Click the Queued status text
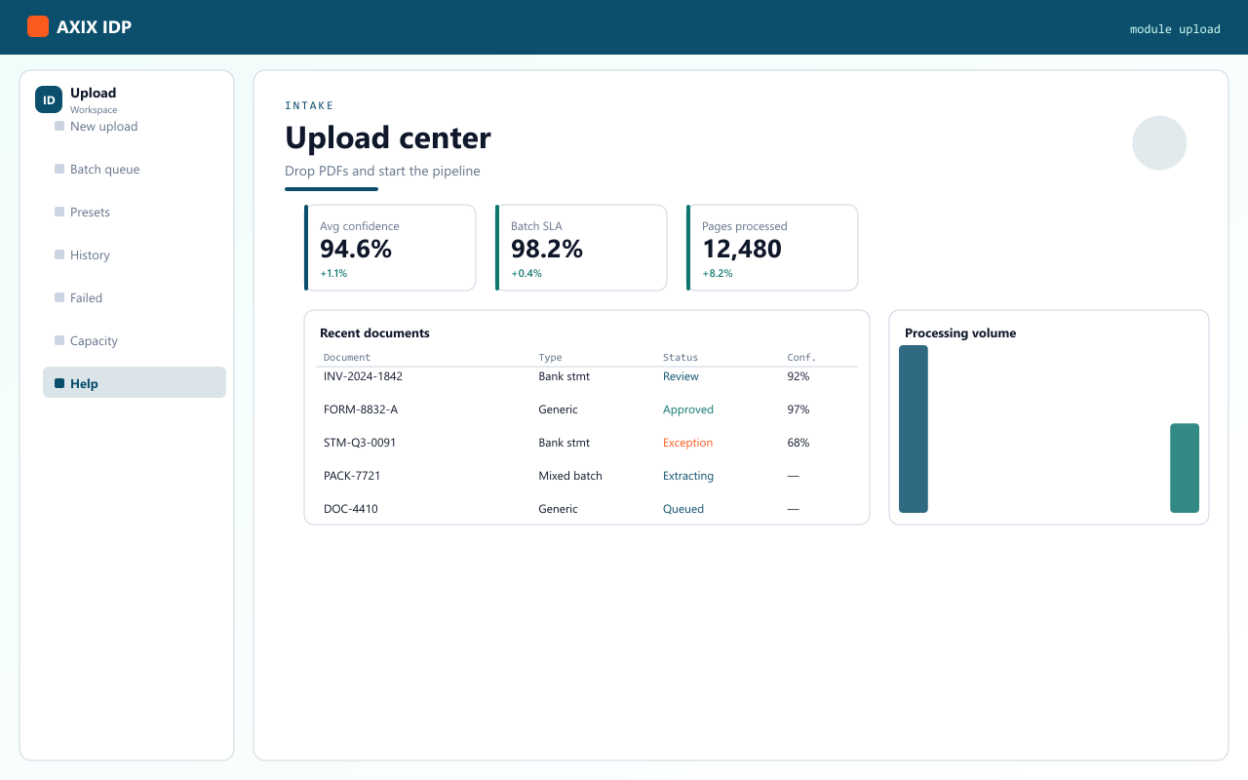Viewport: 1248px width, 780px height. (683, 509)
